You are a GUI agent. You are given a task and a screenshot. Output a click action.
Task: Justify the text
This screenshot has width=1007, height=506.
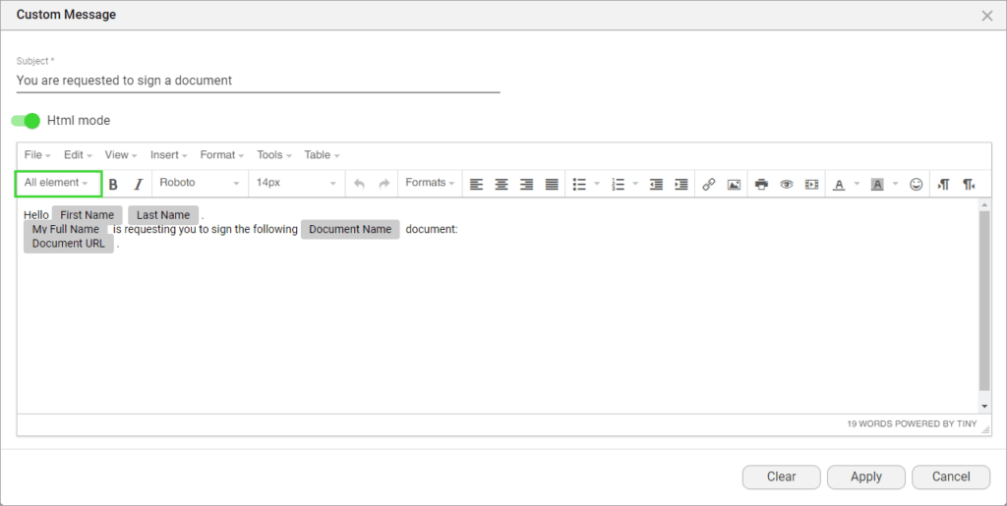click(552, 184)
